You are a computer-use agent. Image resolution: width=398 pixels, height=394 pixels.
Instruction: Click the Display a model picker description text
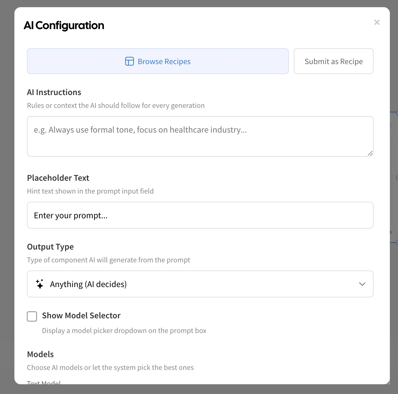pyautogui.click(x=124, y=331)
